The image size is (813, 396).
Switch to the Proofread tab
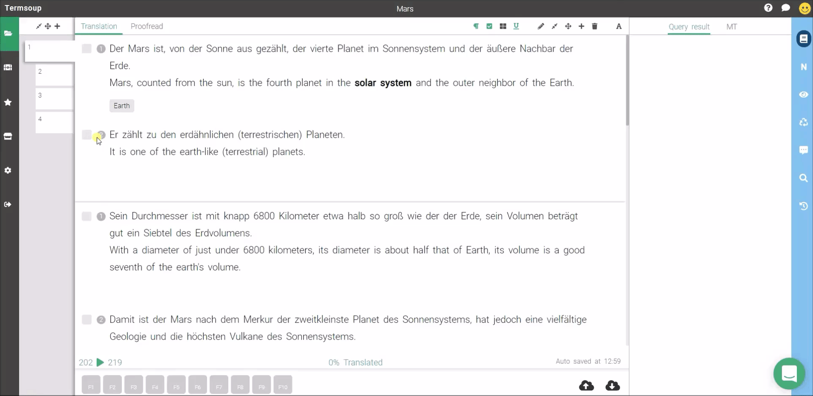click(x=146, y=26)
